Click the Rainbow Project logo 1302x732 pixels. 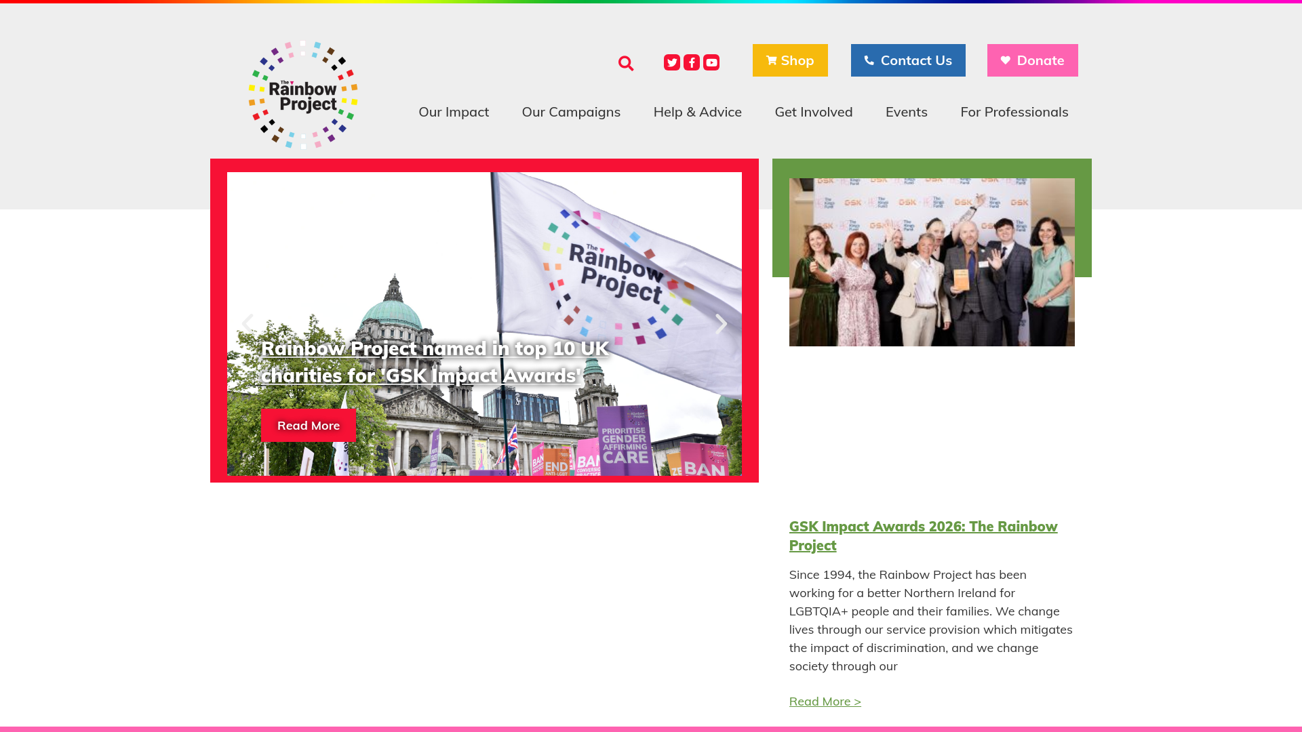pos(303,95)
